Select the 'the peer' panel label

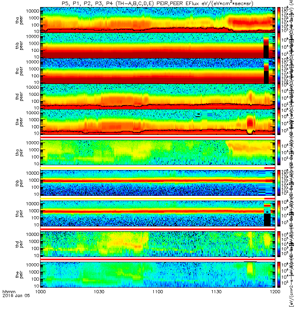point(19,122)
